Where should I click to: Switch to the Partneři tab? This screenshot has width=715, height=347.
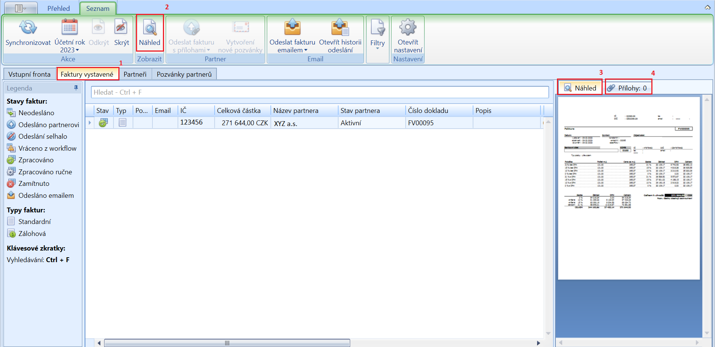tap(135, 74)
